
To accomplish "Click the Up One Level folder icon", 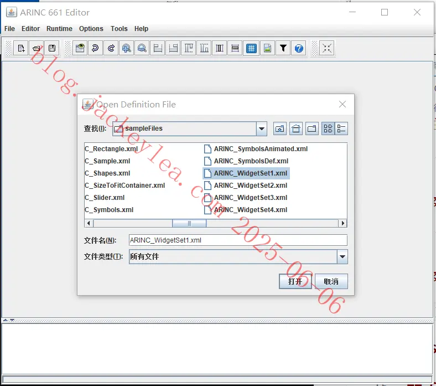I will coord(280,128).
